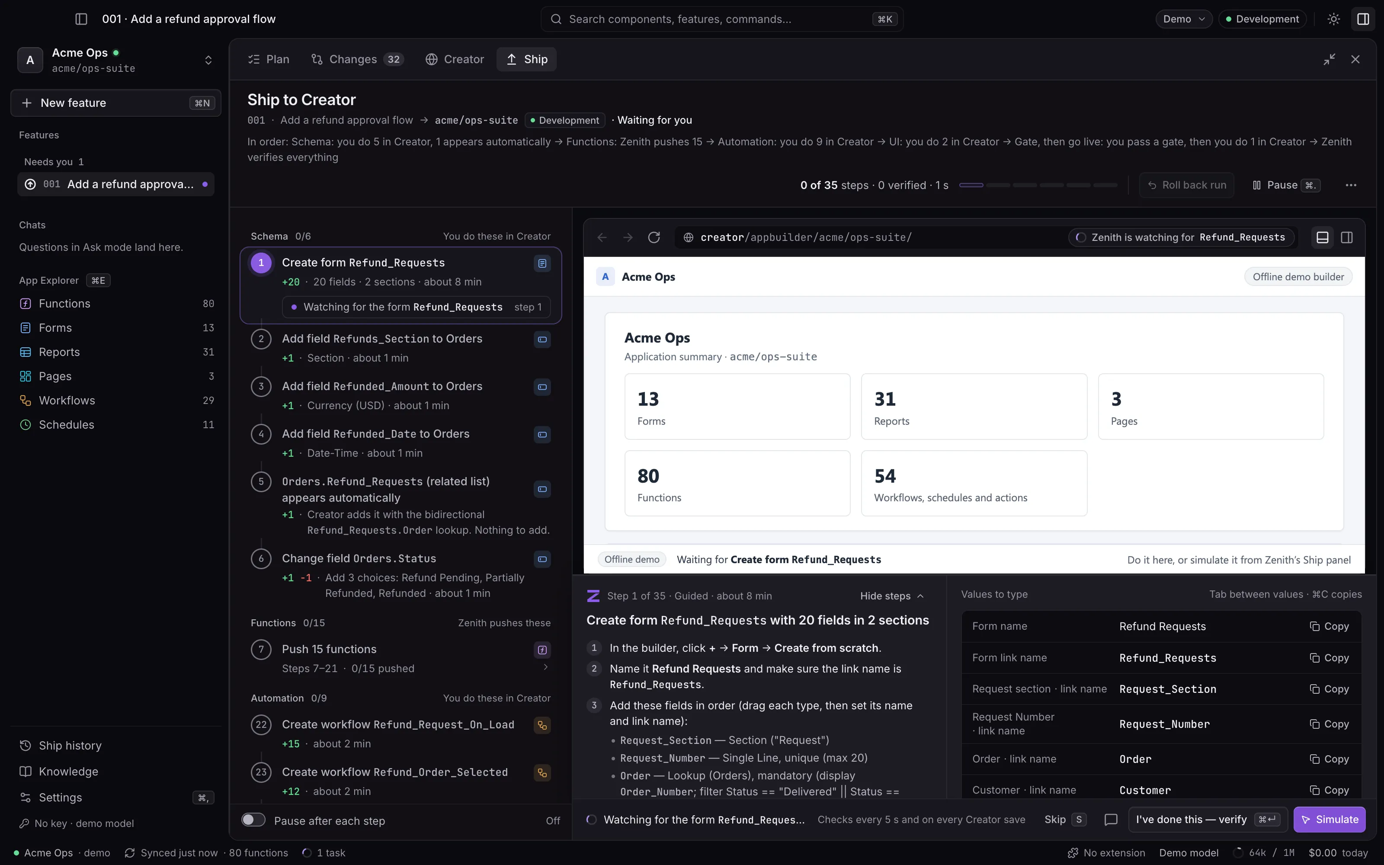Switch preview to side-panel layout icon
Image resolution: width=1384 pixels, height=865 pixels.
(x=1347, y=237)
